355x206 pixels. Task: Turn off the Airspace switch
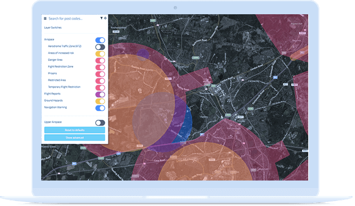point(100,40)
